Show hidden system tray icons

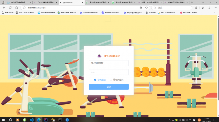(169, 120)
